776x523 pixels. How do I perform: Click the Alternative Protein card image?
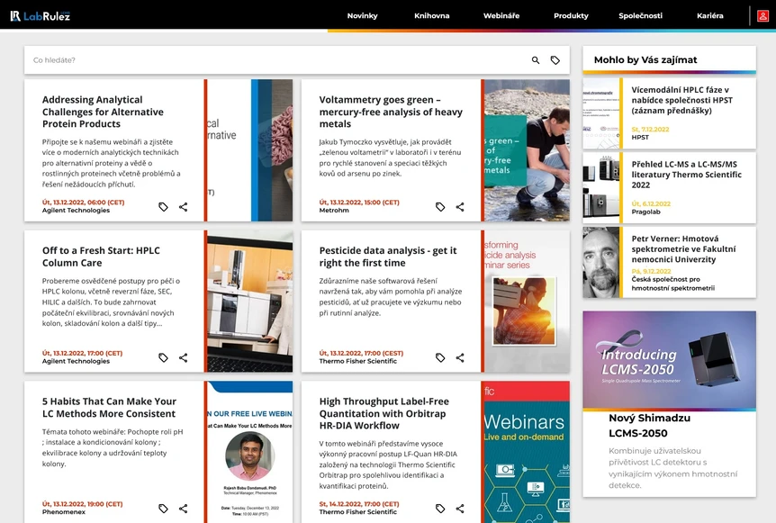(x=250, y=150)
